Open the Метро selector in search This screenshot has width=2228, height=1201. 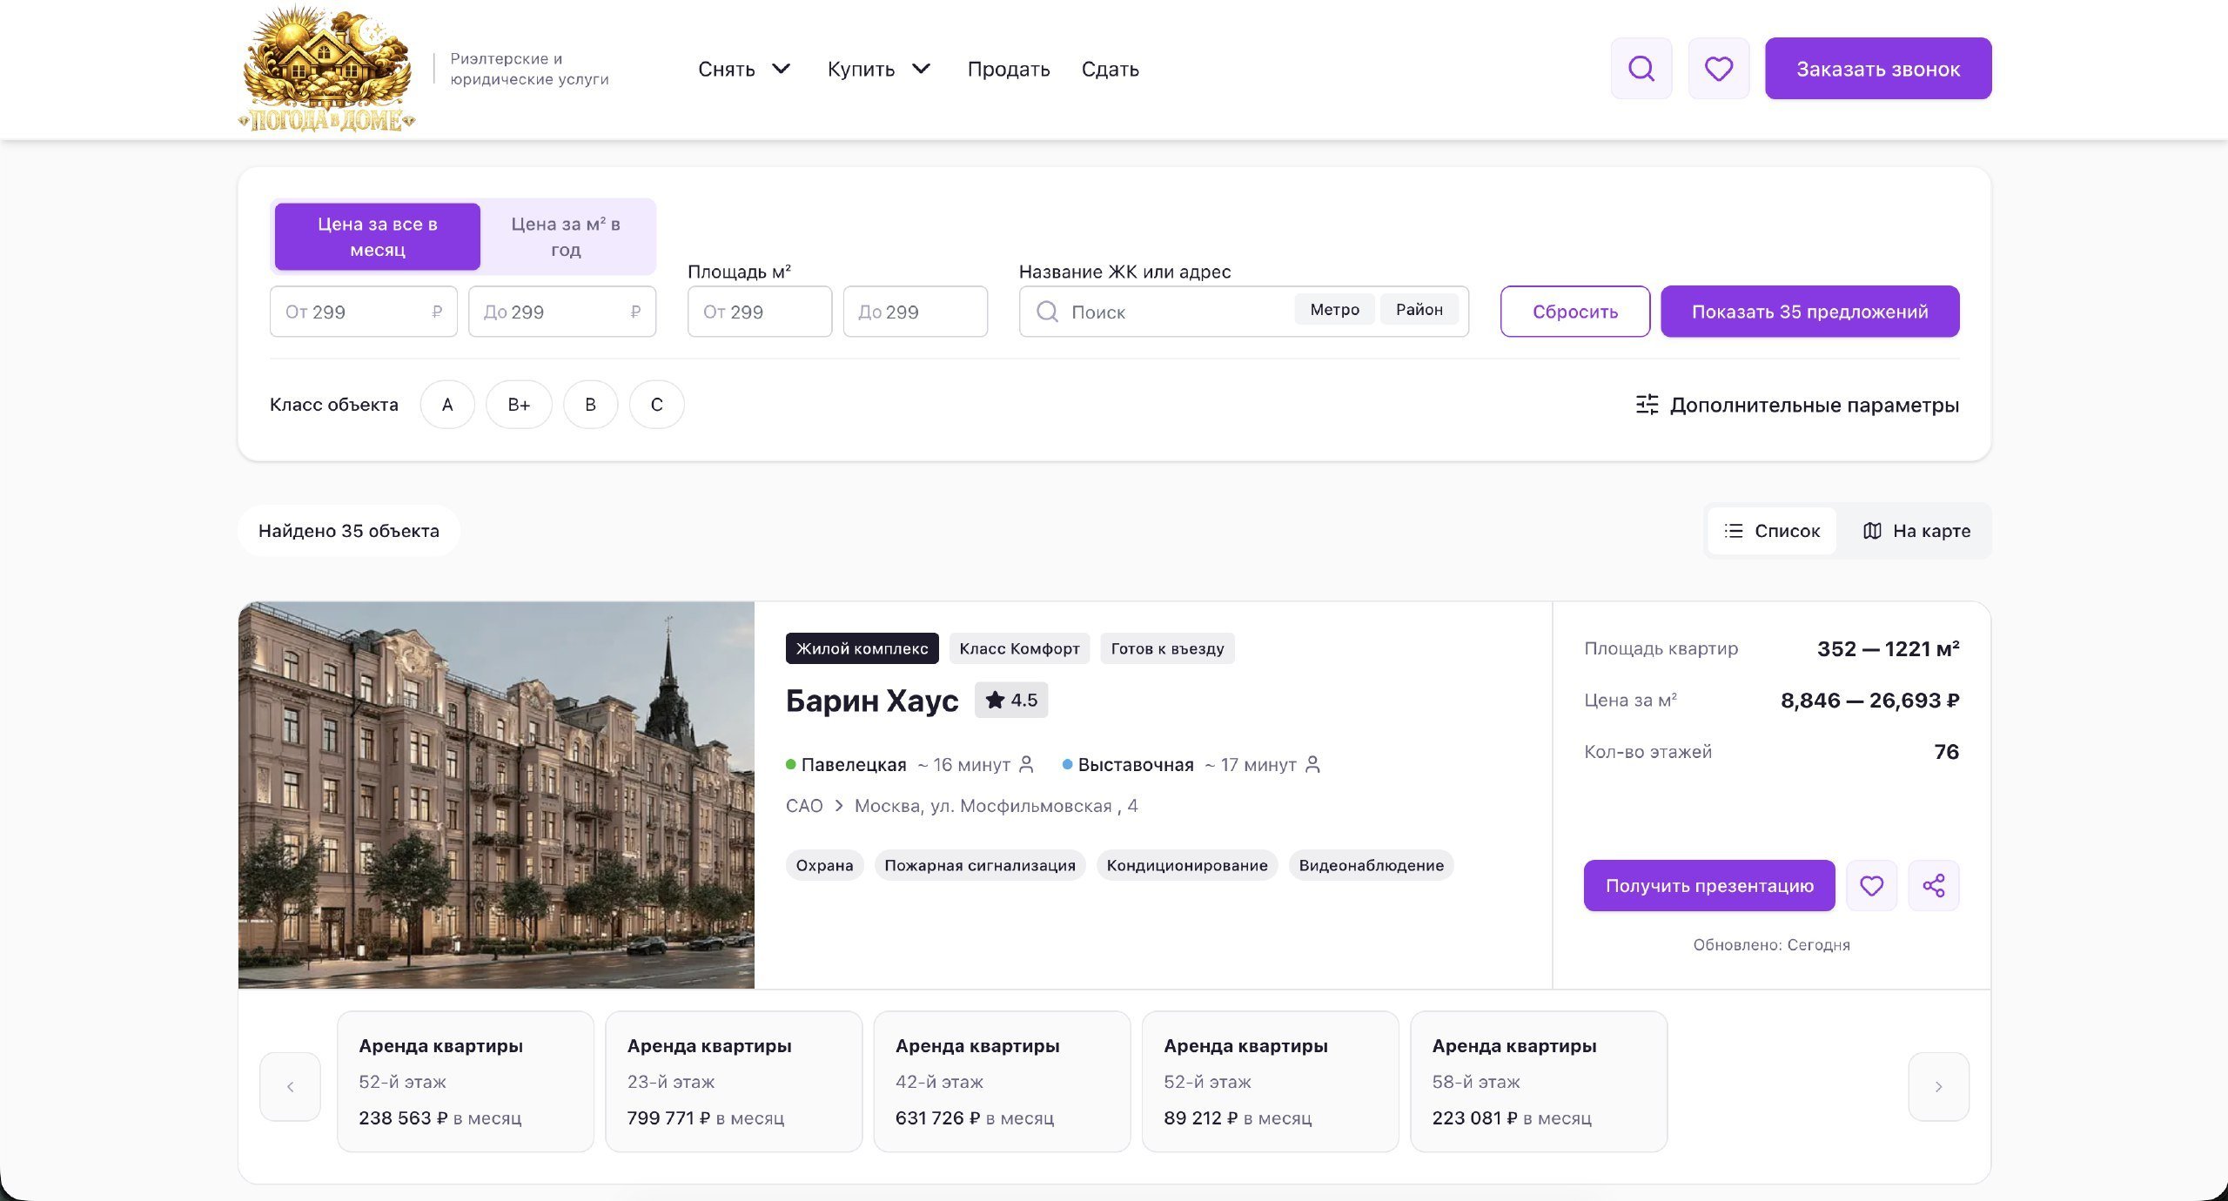(1334, 309)
